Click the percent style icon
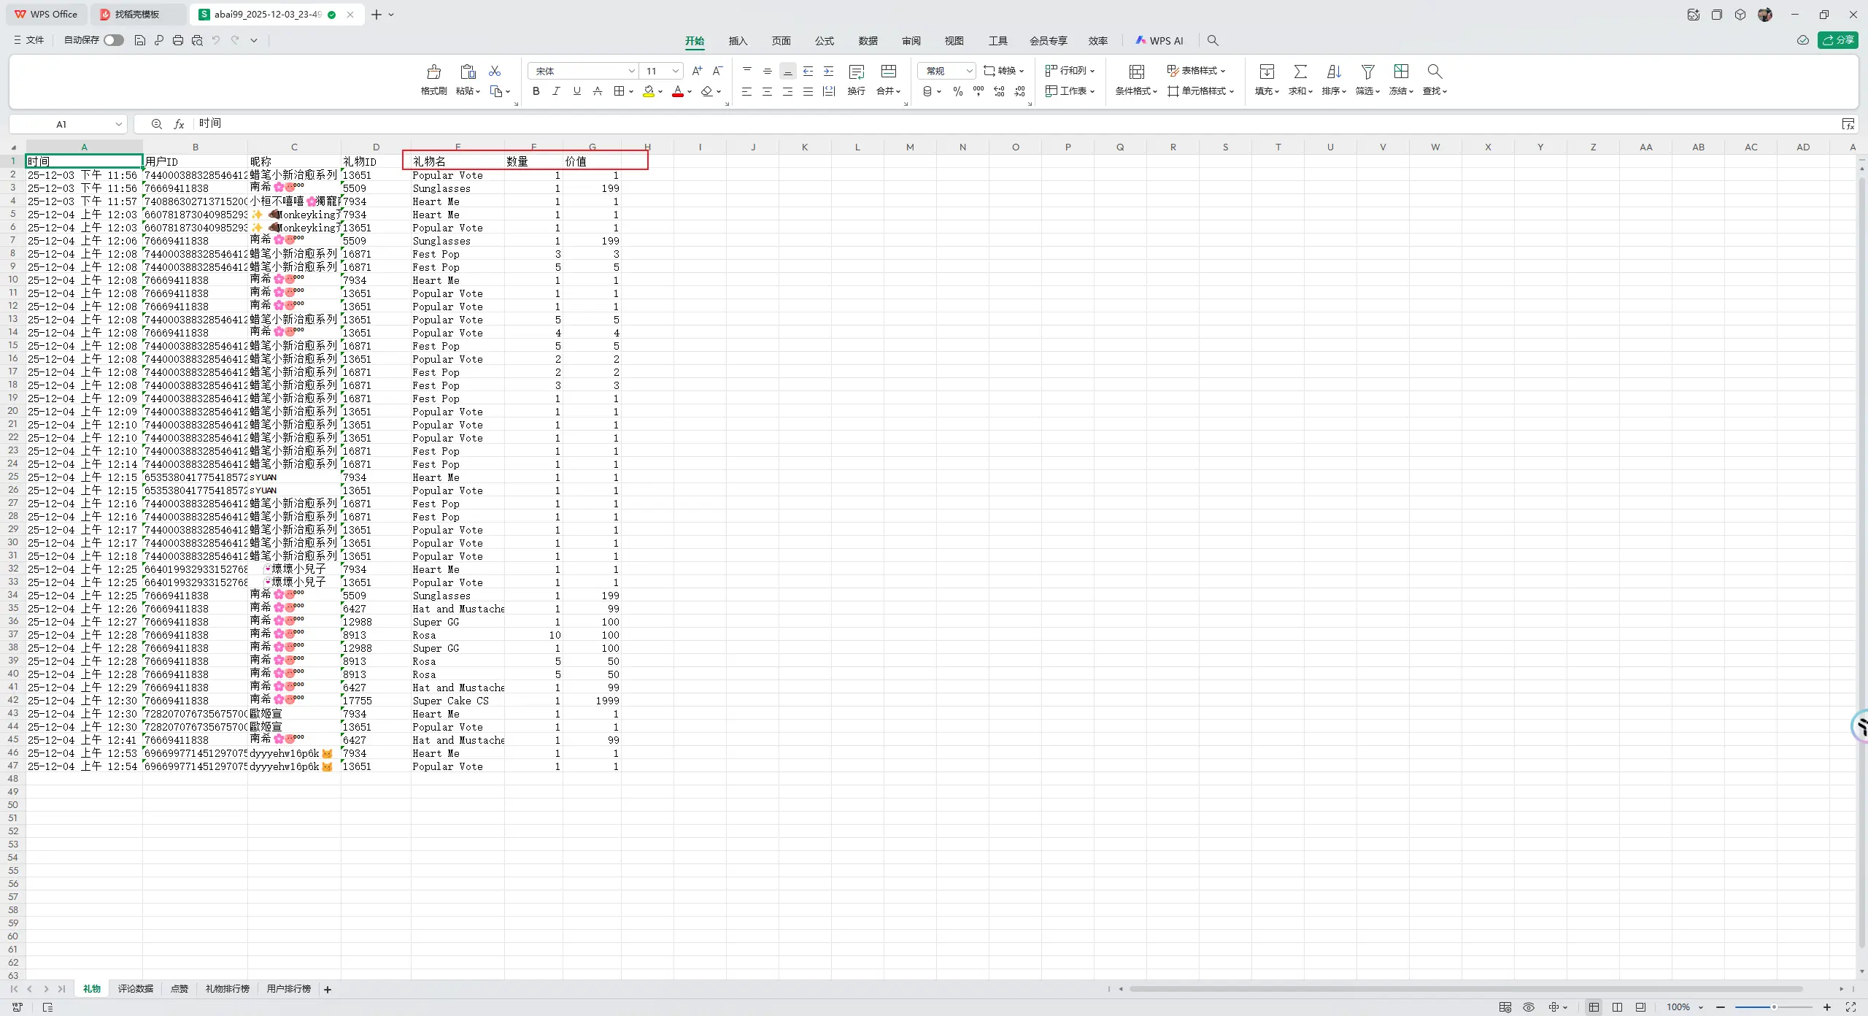The image size is (1868, 1016). click(x=957, y=91)
